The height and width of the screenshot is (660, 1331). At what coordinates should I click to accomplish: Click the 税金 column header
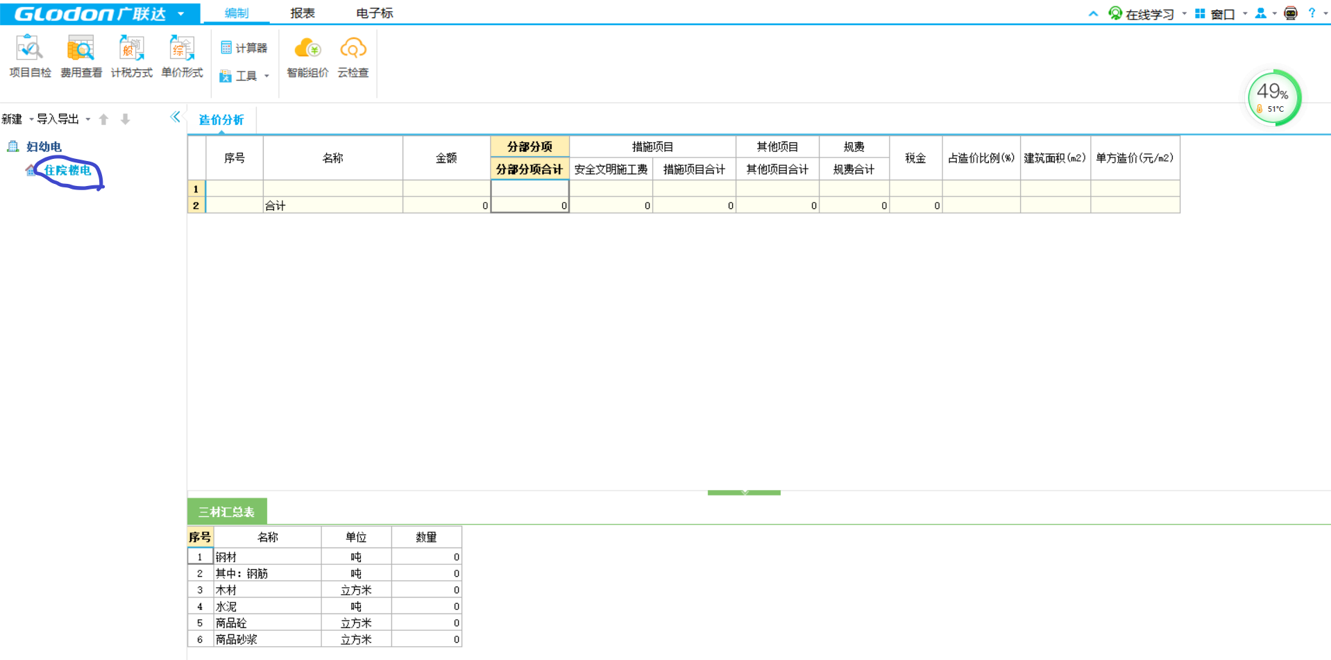[x=915, y=158]
